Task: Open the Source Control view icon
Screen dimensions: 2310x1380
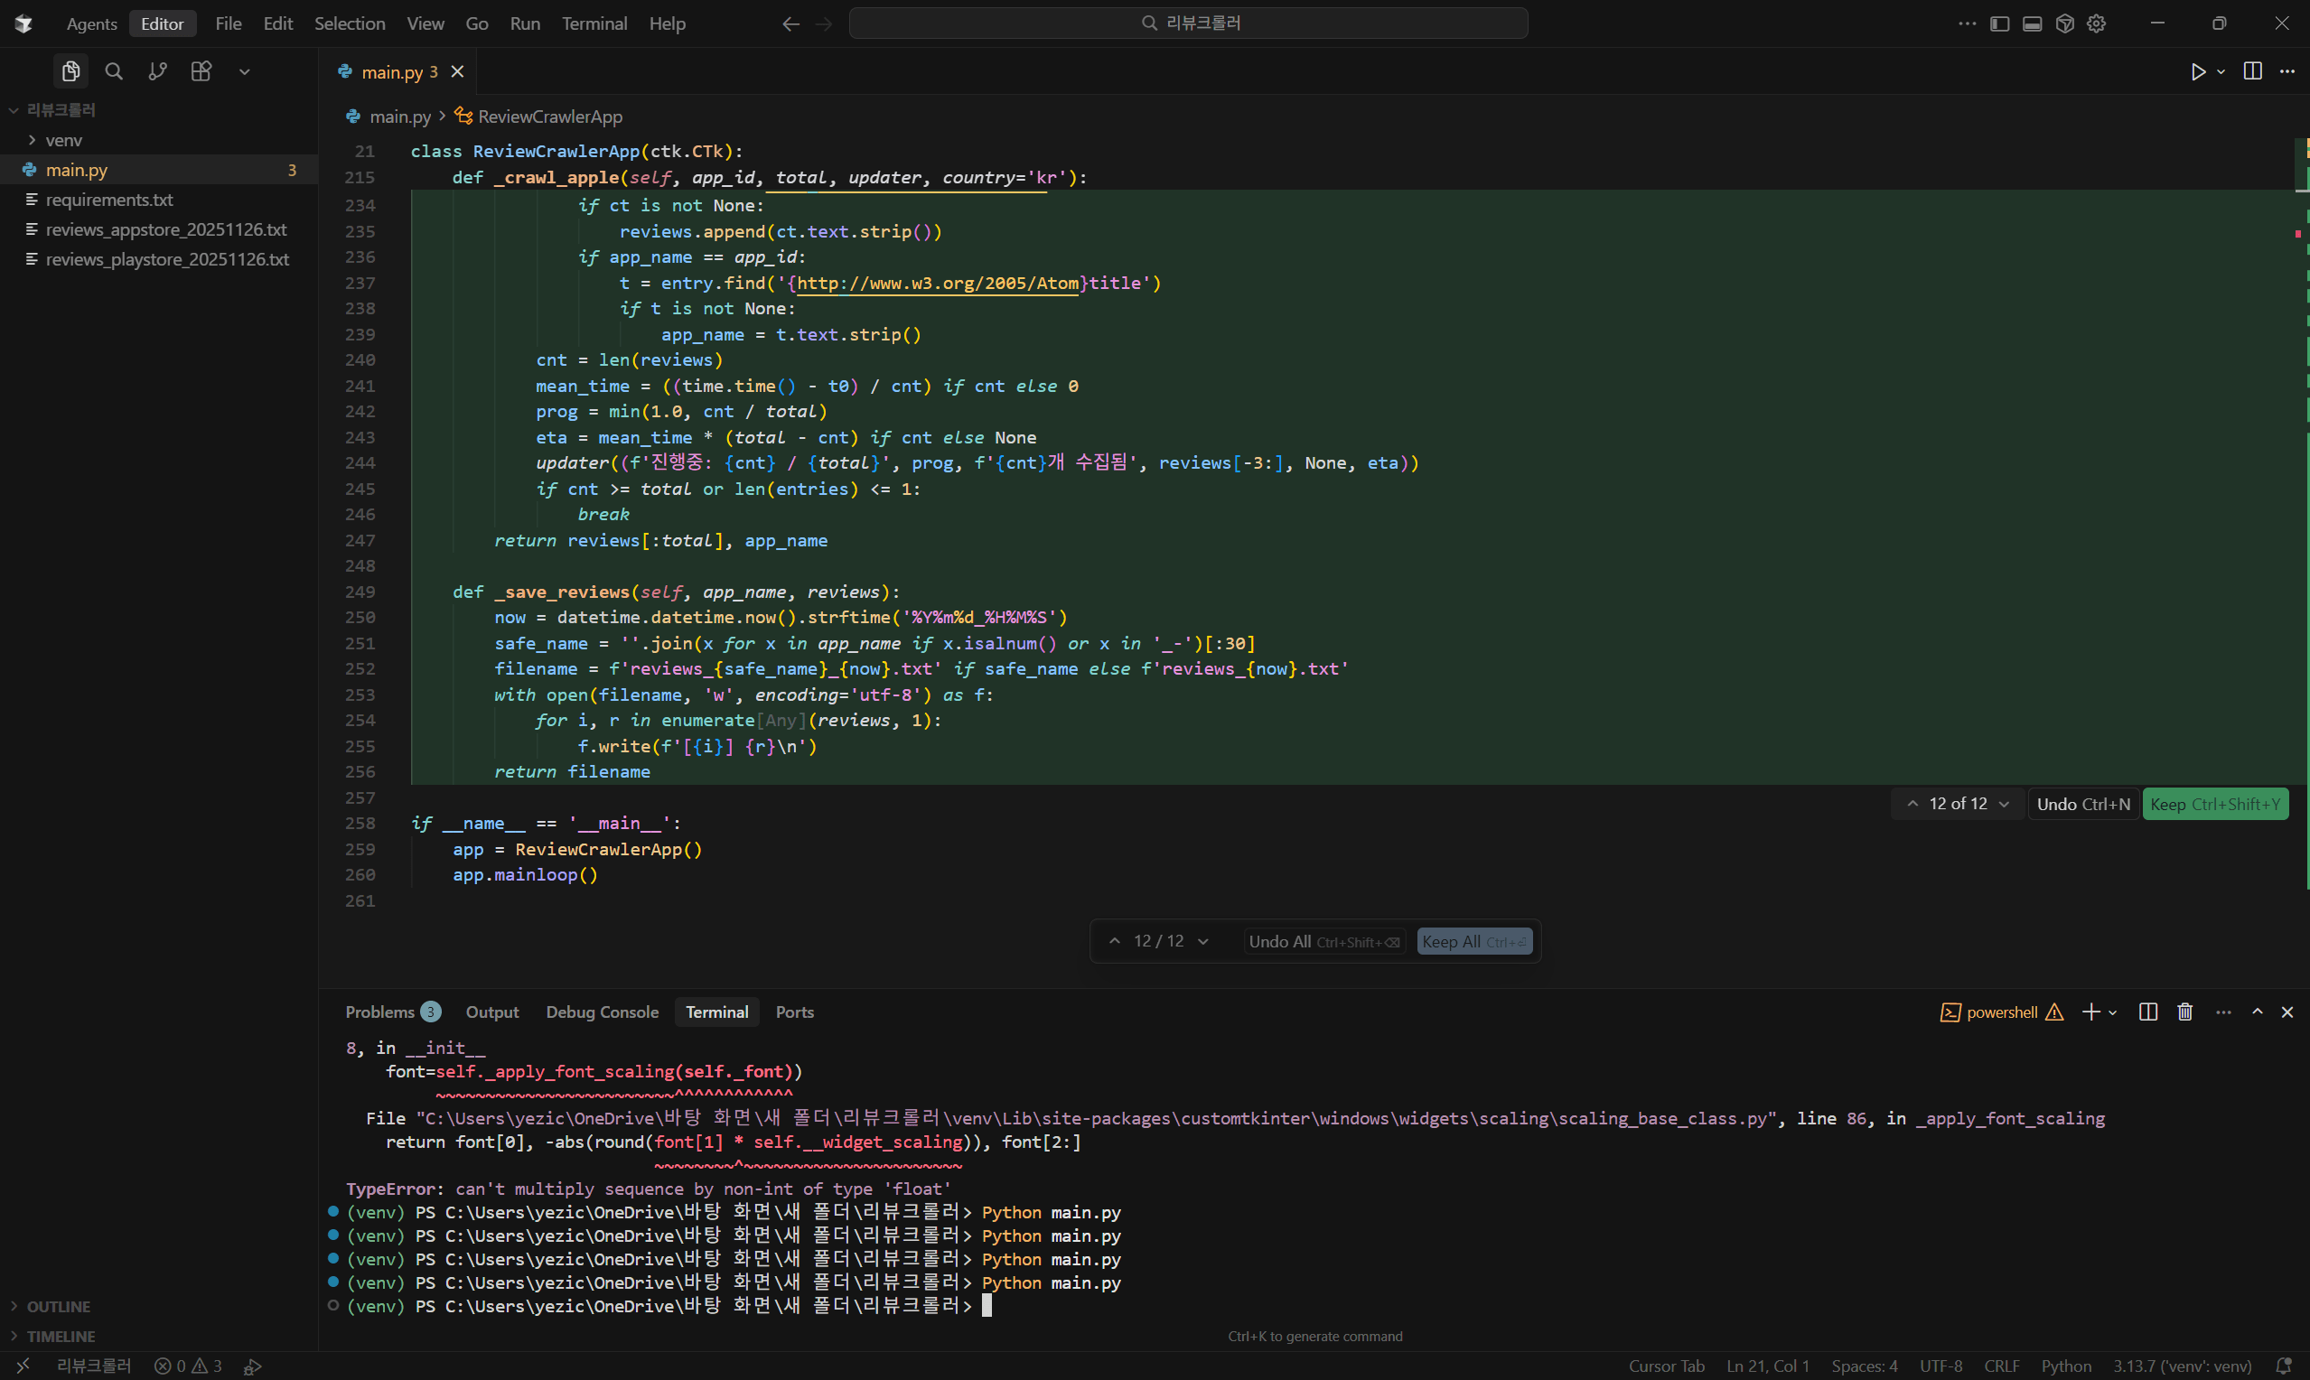Action: [157, 71]
